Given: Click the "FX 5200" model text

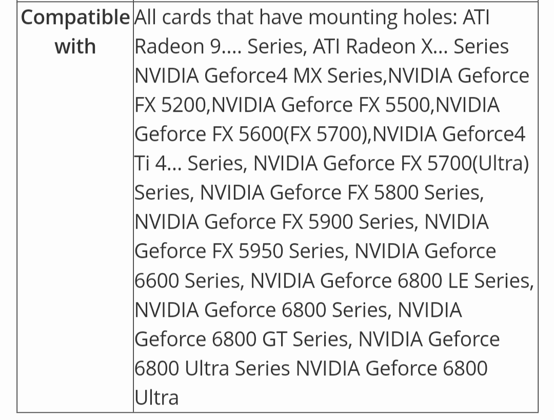Looking at the screenshot, I should point(170,105).
